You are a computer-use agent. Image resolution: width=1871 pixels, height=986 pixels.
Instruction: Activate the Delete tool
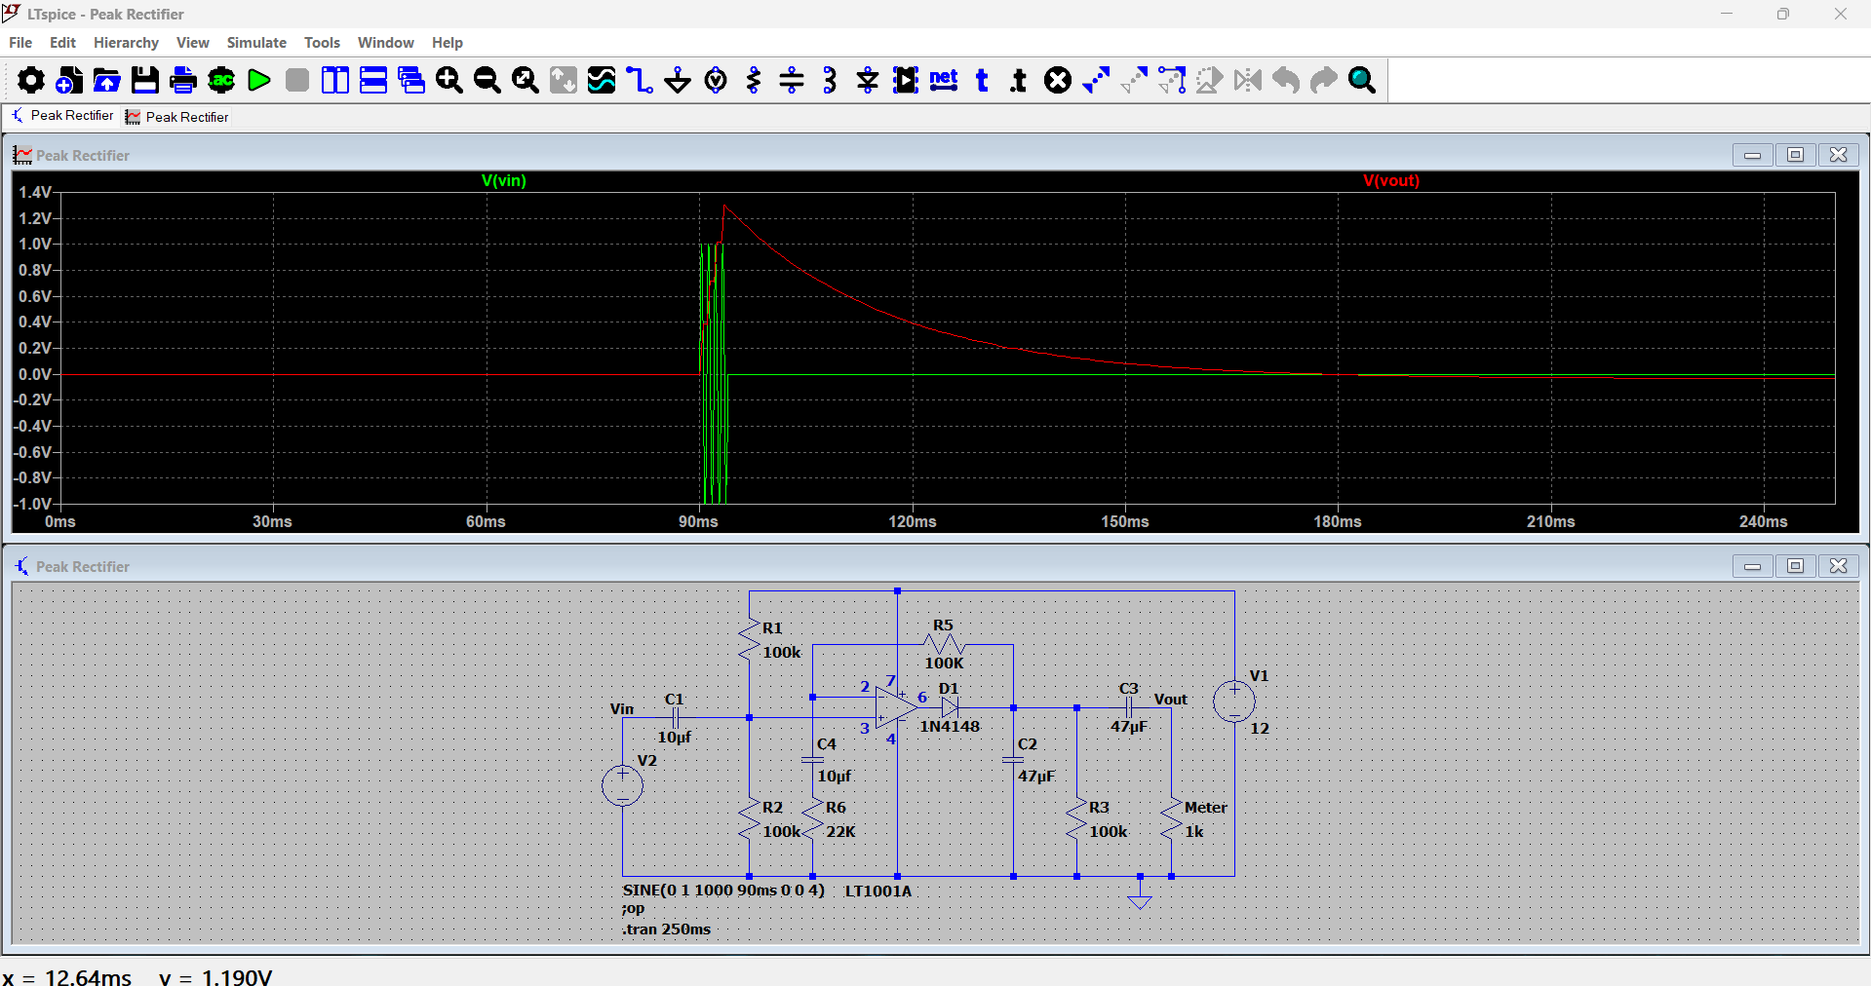1058,80
